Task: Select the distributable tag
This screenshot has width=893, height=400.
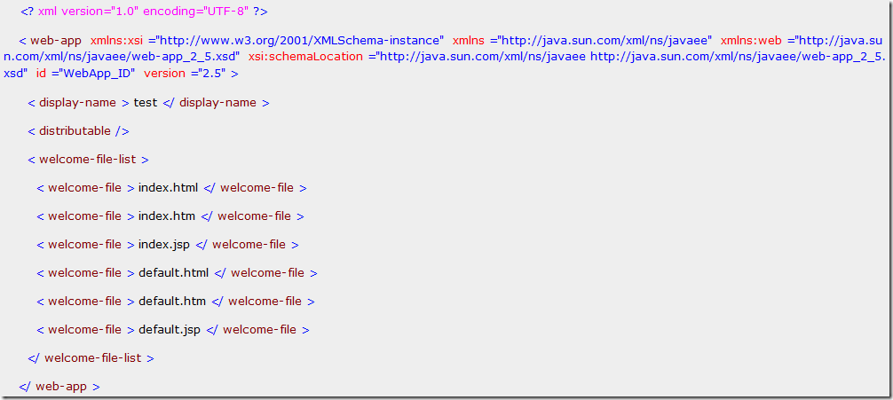Action: click(79, 131)
